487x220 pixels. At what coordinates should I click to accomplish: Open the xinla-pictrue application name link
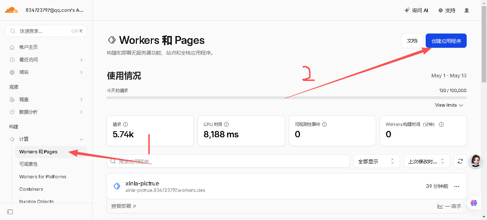[142, 183]
